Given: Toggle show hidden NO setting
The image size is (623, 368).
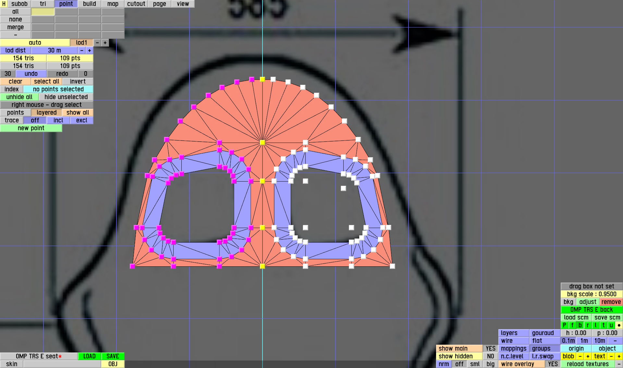Looking at the screenshot, I should (490, 356).
